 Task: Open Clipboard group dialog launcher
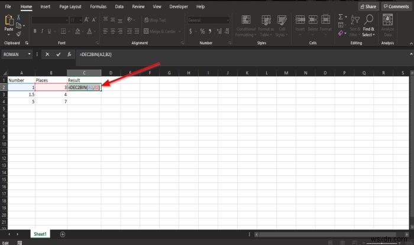[27, 43]
